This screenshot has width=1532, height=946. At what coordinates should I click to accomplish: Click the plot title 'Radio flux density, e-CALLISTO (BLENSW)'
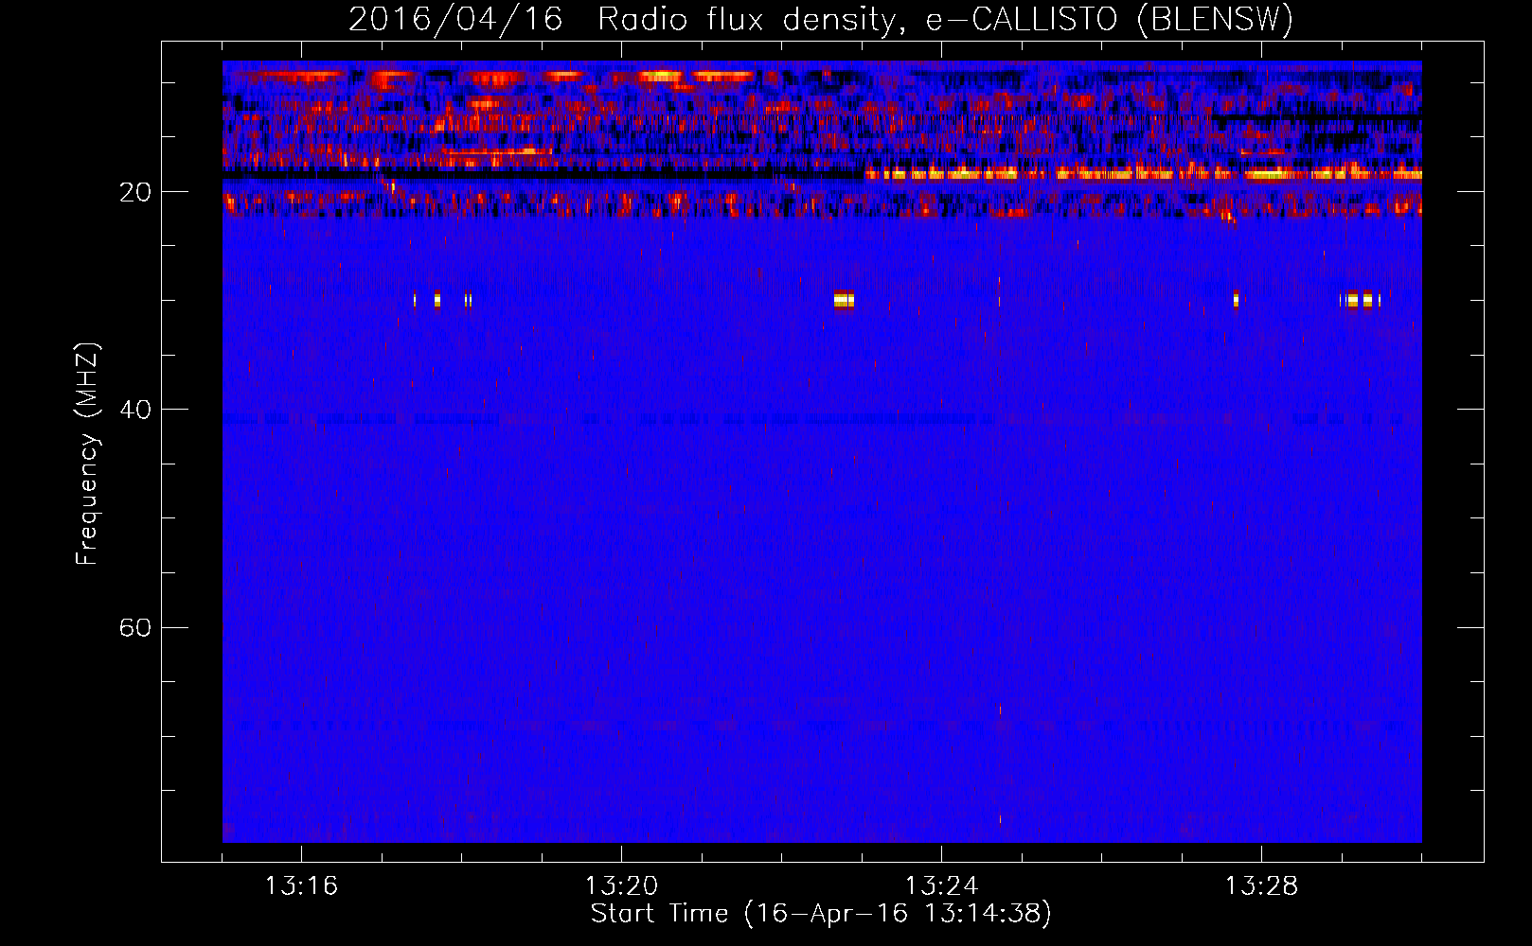pyautogui.click(x=945, y=19)
